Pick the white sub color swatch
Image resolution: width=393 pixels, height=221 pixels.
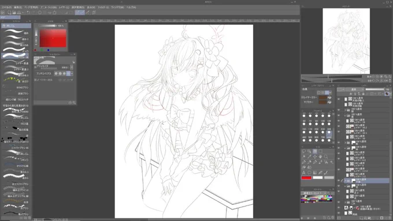click(317, 178)
